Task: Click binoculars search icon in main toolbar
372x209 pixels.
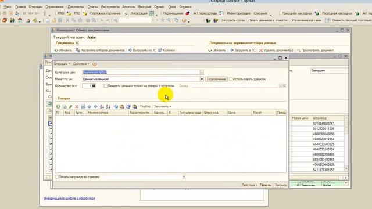Action: pos(12,20)
